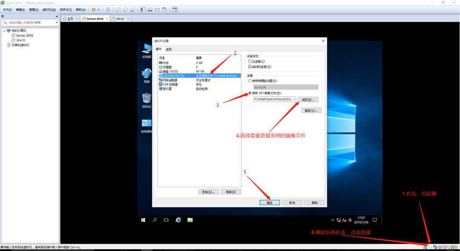The height and width of the screenshot is (251, 460).
Task: Select the 硬盘 (SCSI) device row
Action: point(199,71)
